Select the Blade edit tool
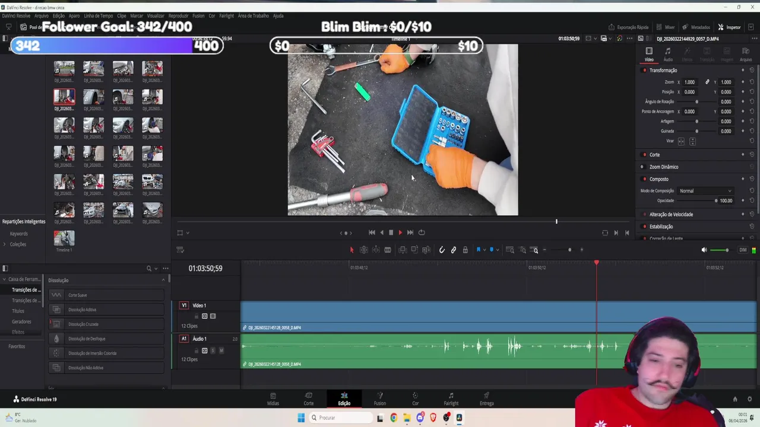The height and width of the screenshot is (427, 760). [388, 250]
